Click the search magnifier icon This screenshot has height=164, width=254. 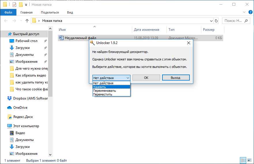tap(246, 21)
